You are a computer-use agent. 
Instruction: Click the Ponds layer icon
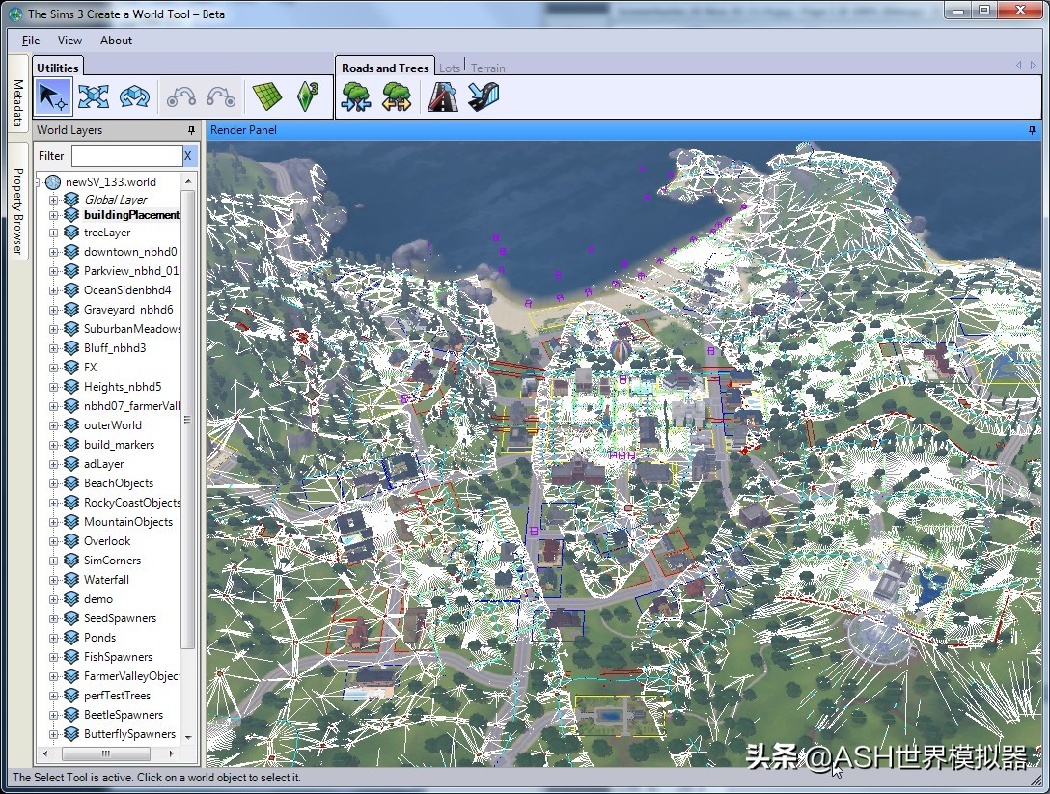(x=71, y=638)
